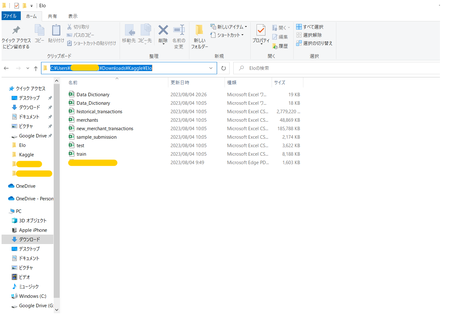The width and height of the screenshot is (461, 317).
Task: Click OneDrive - Personal in the sidebar
Action: pos(35,199)
